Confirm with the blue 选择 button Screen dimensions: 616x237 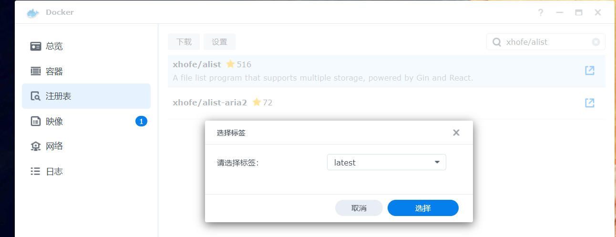click(x=423, y=208)
